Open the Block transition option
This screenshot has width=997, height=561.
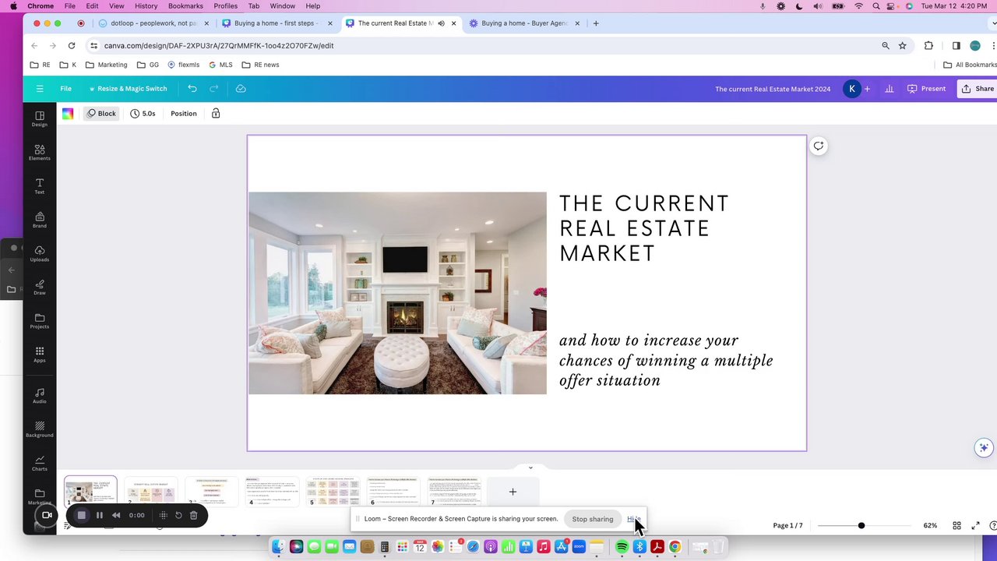pyautogui.click(x=102, y=114)
